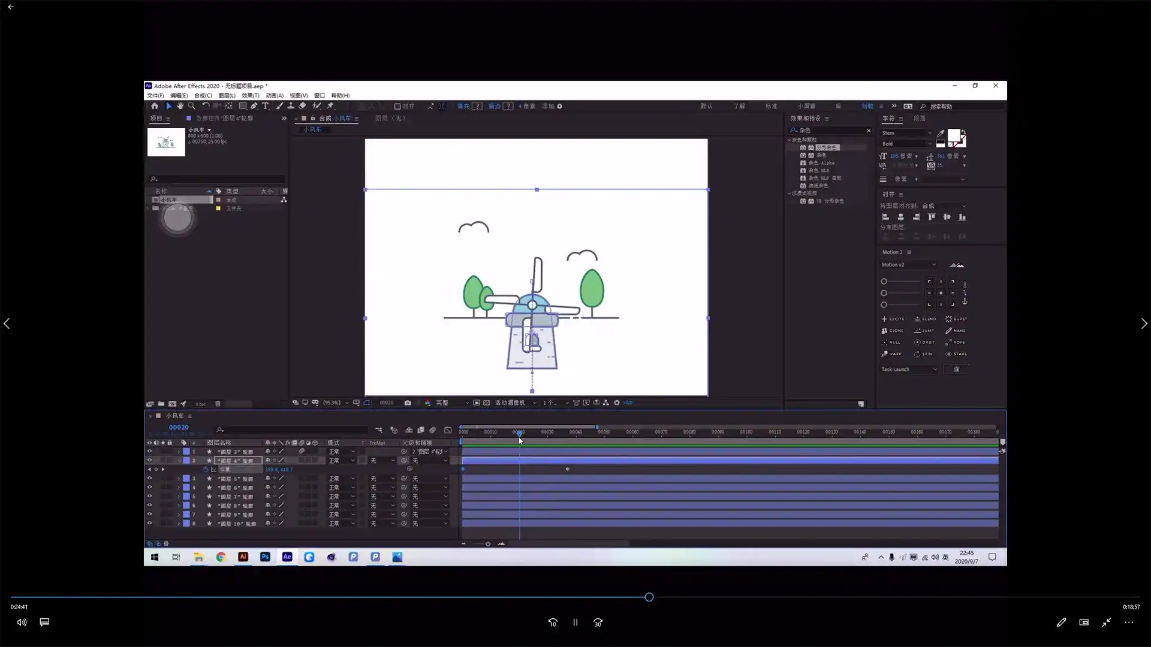Click position stopwatch on layer 2
This screenshot has height=647, width=1151.
click(206, 470)
